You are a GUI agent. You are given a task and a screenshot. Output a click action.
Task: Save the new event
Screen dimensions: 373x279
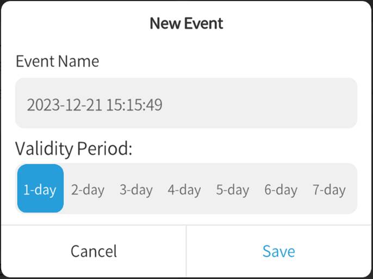click(279, 251)
